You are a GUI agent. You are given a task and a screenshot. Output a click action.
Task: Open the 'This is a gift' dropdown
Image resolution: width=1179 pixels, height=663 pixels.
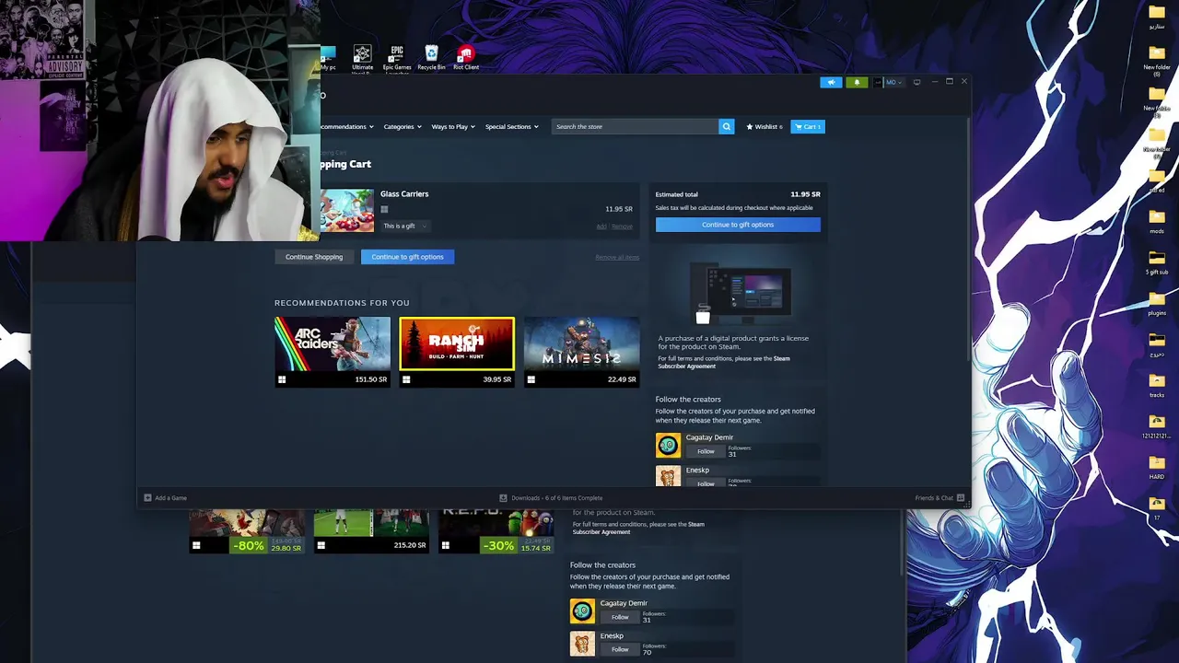(405, 226)
